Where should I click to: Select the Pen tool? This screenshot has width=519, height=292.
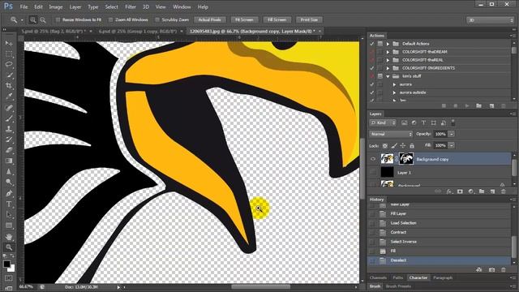[x=9, y=193]
